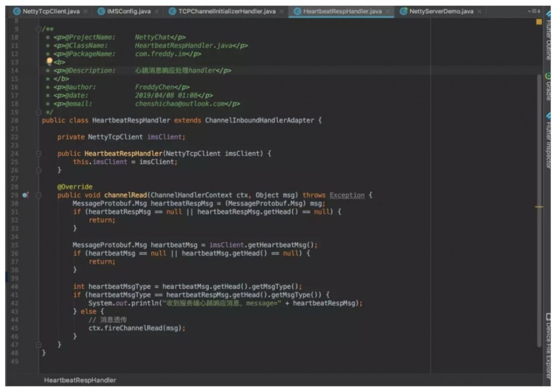Open the Flutter Outline tool window
Image resolution: width=556 pixels, height=392 pixels.
click(x=549, y=35)
